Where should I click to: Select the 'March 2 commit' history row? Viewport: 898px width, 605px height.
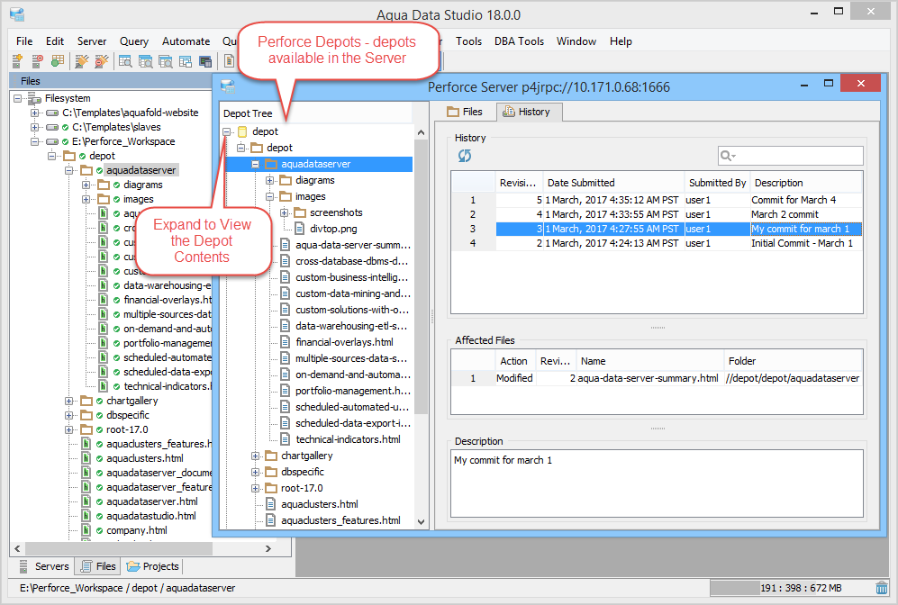[657, 214]
